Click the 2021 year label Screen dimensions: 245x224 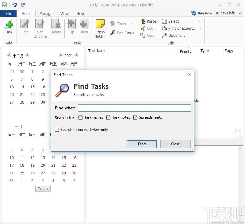coord(69,55)
